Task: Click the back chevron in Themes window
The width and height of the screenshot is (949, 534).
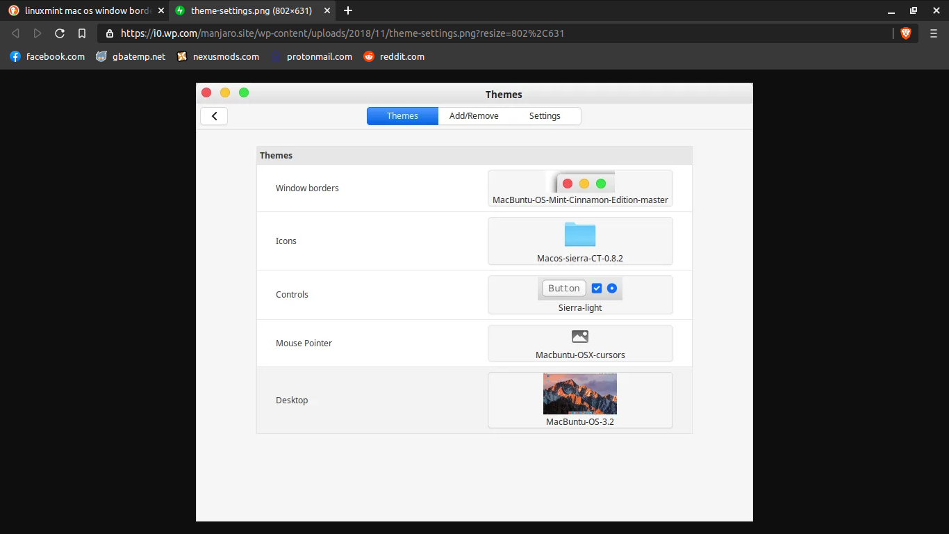Action: click(x=214, y=116)
